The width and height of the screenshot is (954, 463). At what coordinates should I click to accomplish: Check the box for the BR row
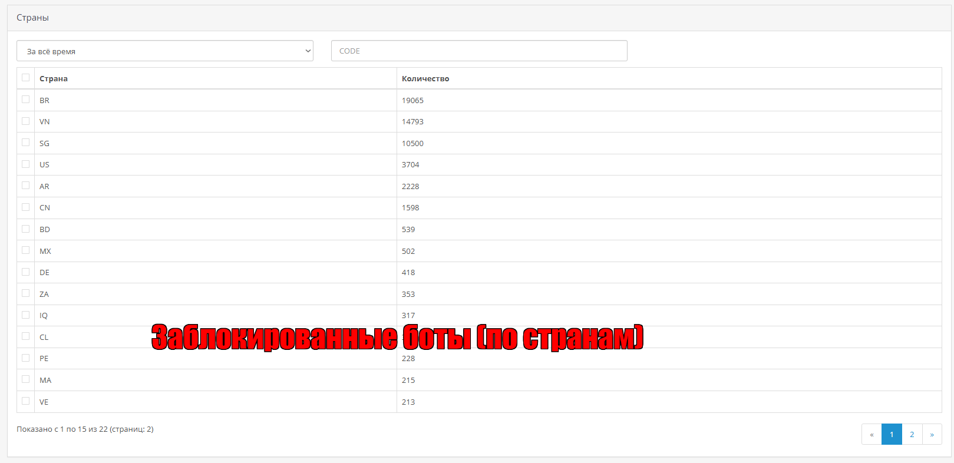[25, 100]
